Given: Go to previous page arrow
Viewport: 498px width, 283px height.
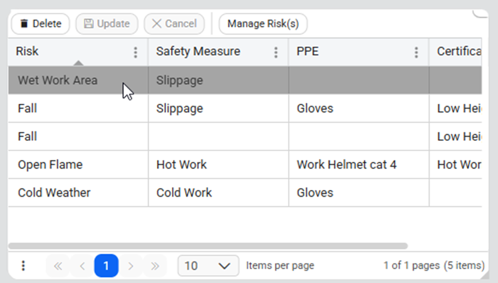Looking at the screenshot, I should [82, 266].
